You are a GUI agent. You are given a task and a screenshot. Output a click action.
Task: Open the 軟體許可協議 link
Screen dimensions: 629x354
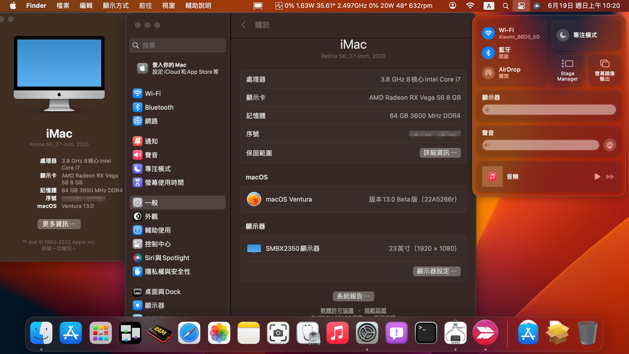tap(337, 310)
